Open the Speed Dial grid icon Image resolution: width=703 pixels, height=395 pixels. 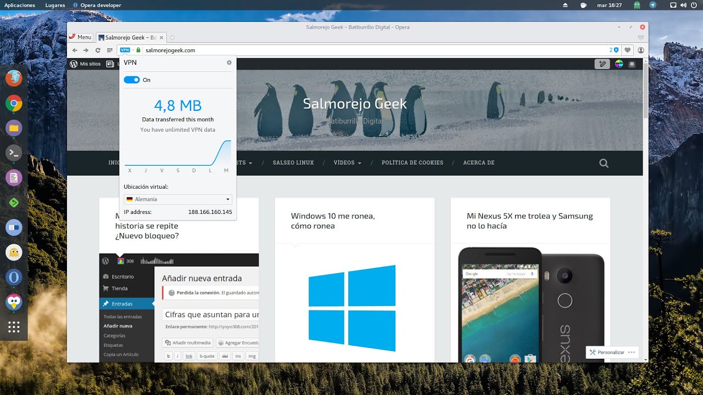pyautogui.click(x=110, y=50)
